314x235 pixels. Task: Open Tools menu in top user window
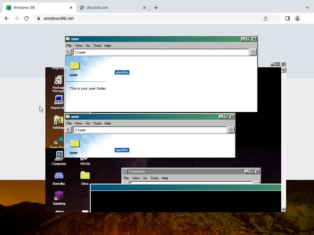(x=97, y=46)
